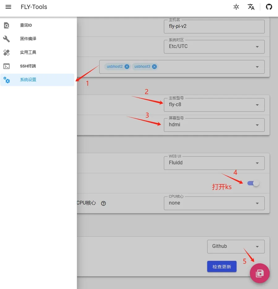This screenshot has width=278, height=289.
Task: Toggle the KlipperScreen switch
Action: tap(253, 183)
